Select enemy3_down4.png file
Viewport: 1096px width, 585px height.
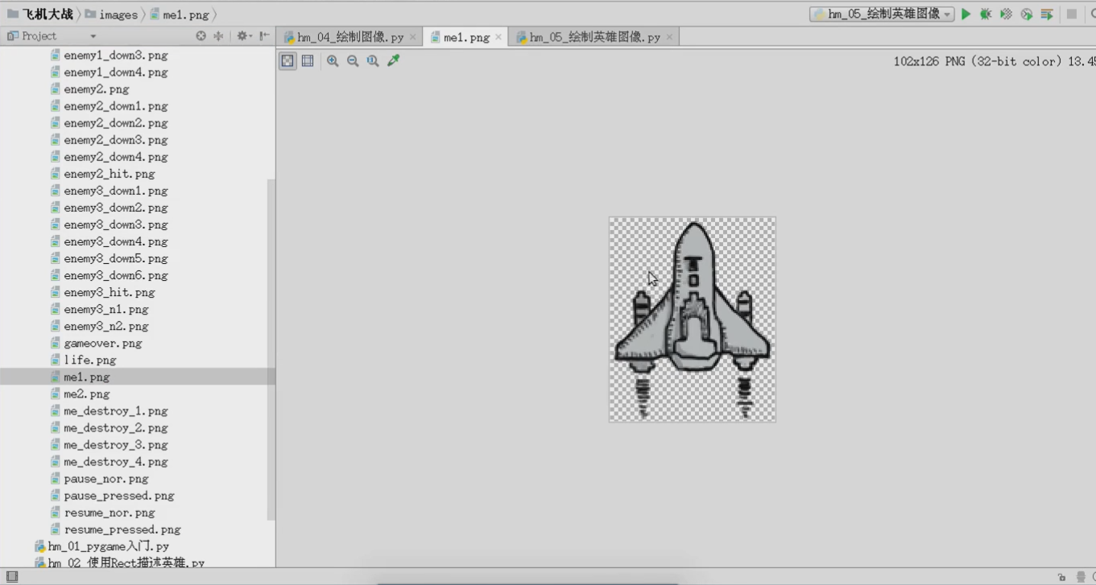[x=116, y=241]
